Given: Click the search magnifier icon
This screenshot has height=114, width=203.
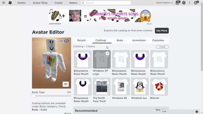Looking at the screenshot, I should point(83,3).
